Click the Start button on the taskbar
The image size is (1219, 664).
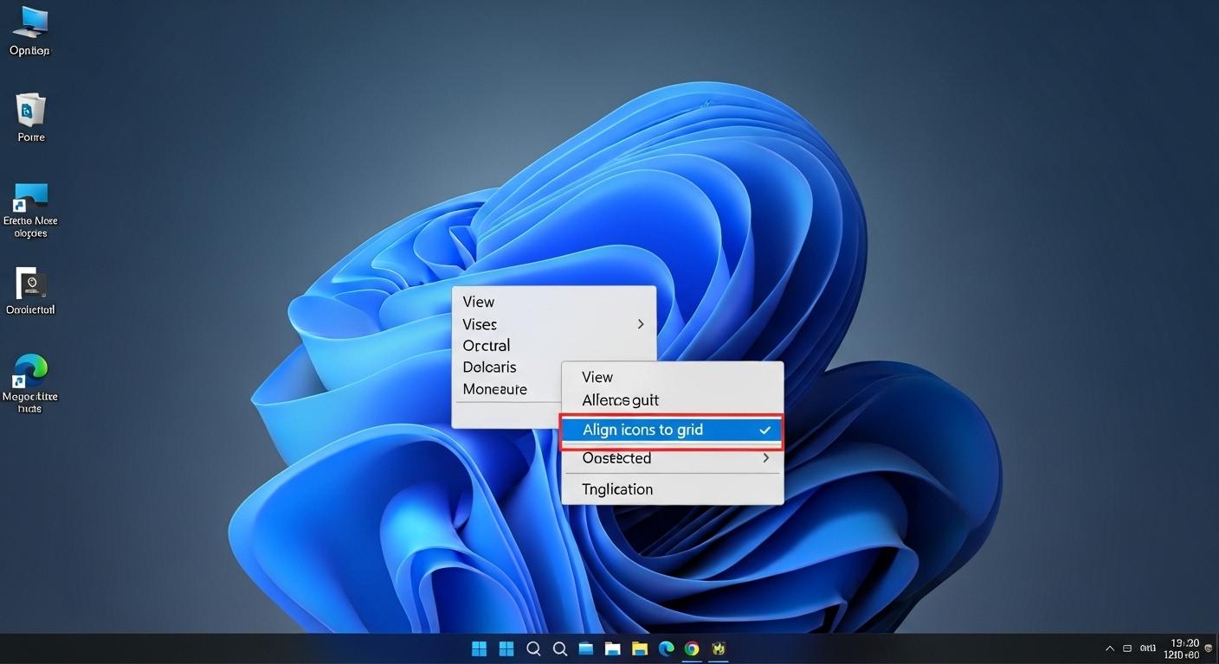pyautogui.click(x=479, y=648)
